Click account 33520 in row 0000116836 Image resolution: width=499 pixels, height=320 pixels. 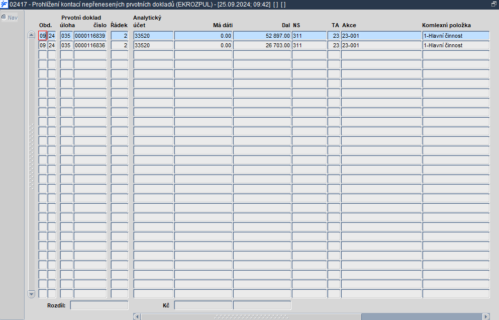click(x=153, y=45)
